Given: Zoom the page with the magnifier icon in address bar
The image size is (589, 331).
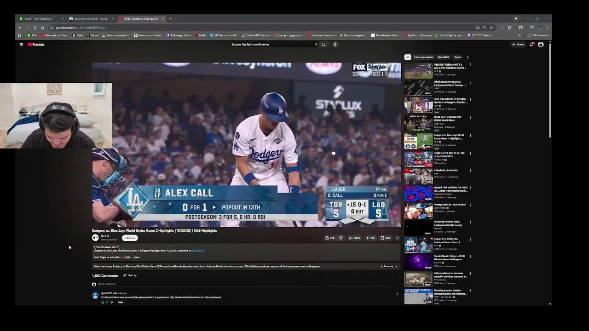Looking at the screenshot, I should (484, 28).
